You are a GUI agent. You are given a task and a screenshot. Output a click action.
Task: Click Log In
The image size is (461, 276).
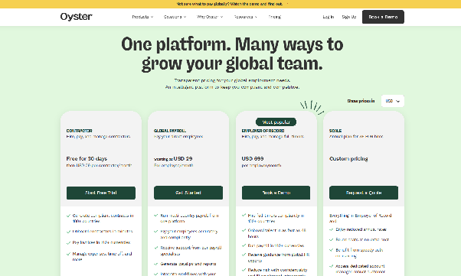tap(328, 17)
